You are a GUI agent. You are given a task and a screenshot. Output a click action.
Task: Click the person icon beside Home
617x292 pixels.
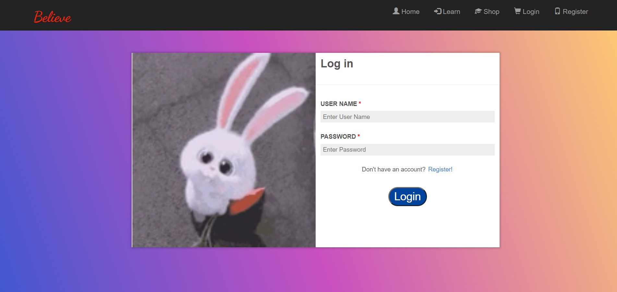coord(396,11)
